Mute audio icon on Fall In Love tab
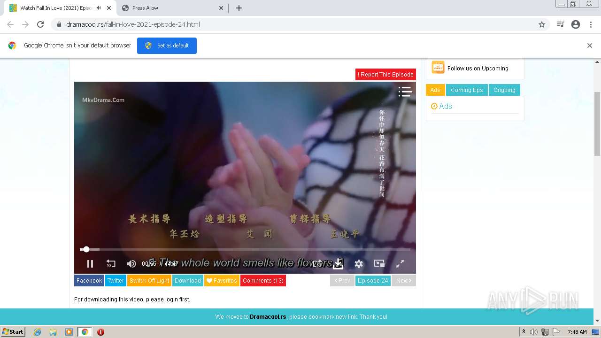Viewport: 601px width, 338px height. click(99, 8)
